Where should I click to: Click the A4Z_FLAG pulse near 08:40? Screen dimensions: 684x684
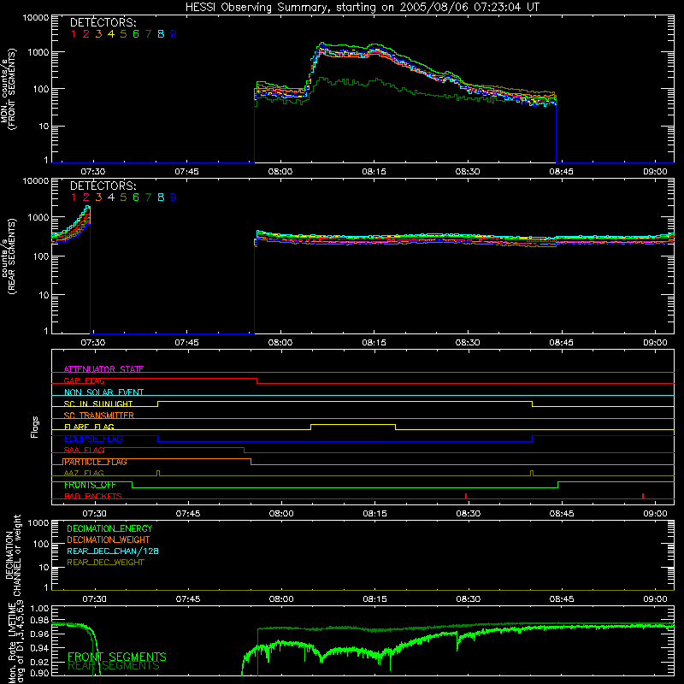tap(532, 473)
